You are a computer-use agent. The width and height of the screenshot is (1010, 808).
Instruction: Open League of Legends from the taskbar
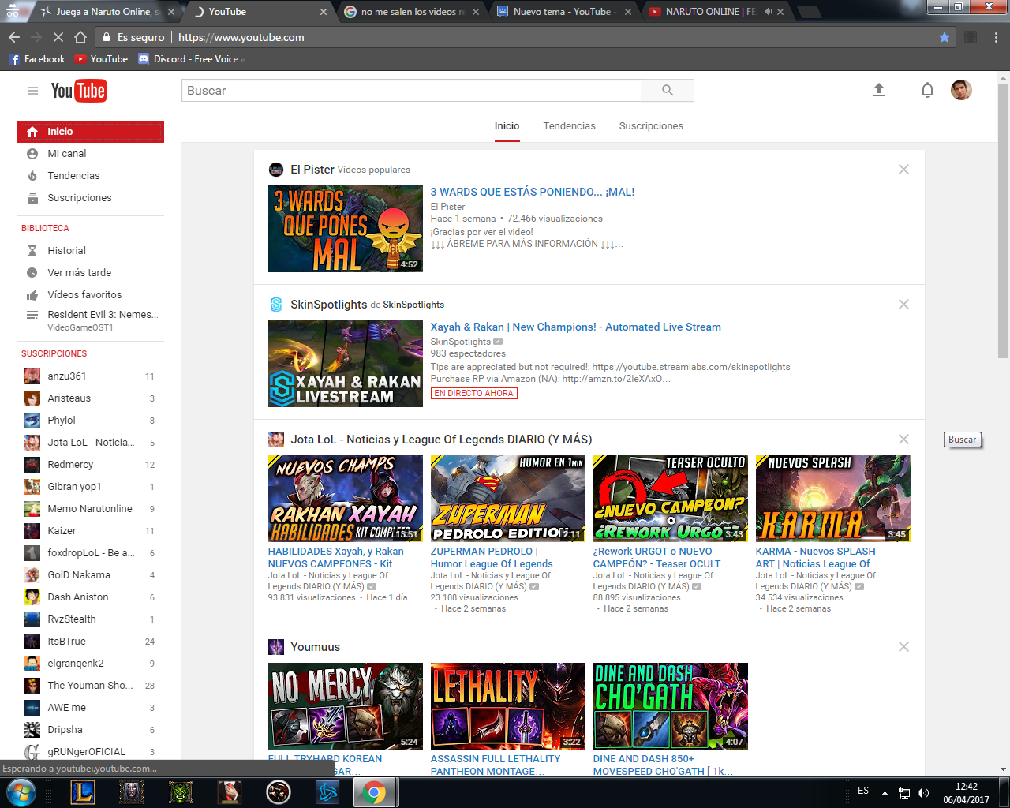pos(83,792)
